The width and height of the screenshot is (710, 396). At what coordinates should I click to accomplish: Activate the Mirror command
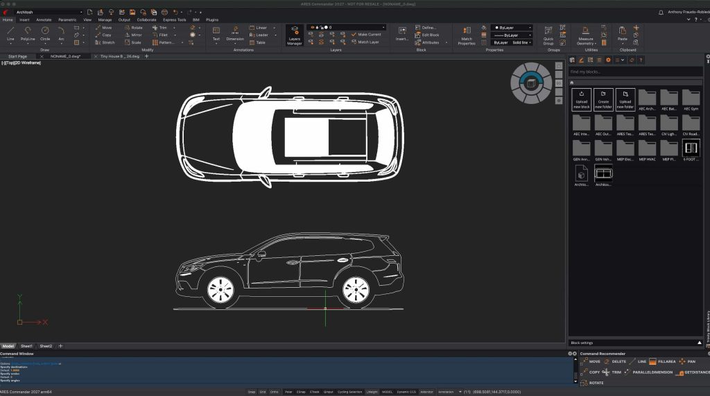134,35
